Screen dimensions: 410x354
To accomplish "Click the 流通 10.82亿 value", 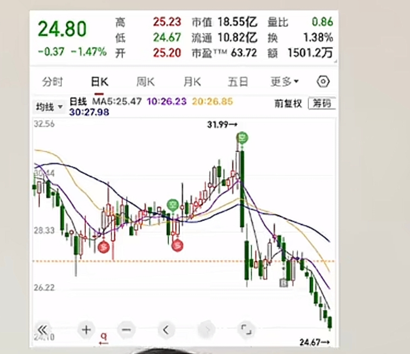I will pyautogui.click(x=238, y=38).
